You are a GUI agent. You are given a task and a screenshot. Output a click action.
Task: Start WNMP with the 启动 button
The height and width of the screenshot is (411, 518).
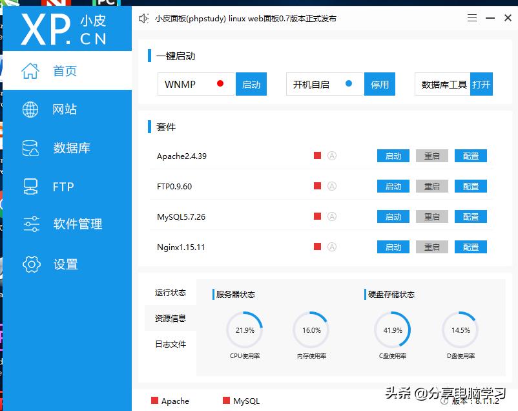(251, 84)
